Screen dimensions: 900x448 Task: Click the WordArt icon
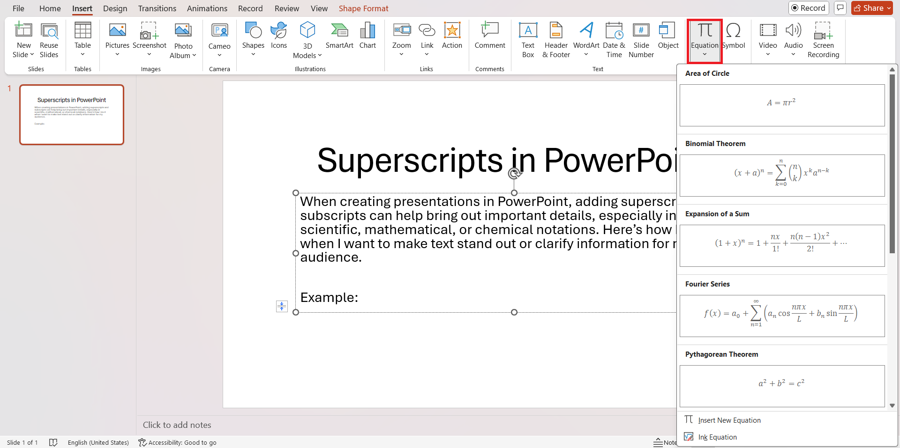coord(586,30)
